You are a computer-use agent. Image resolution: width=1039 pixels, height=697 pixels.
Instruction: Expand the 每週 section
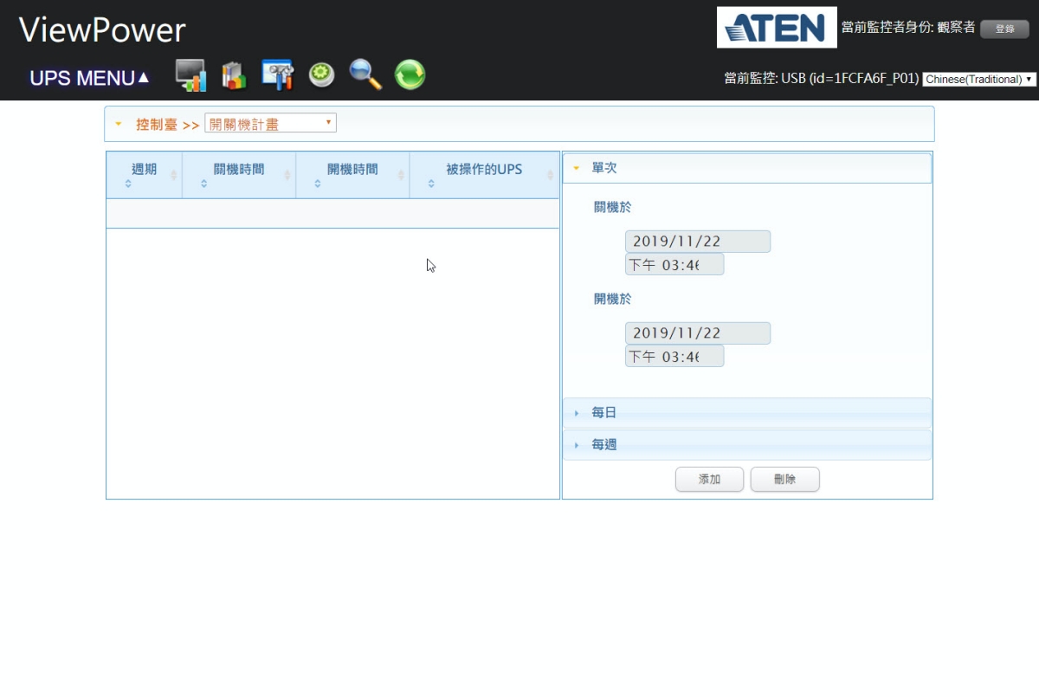(x=746, y=445)
